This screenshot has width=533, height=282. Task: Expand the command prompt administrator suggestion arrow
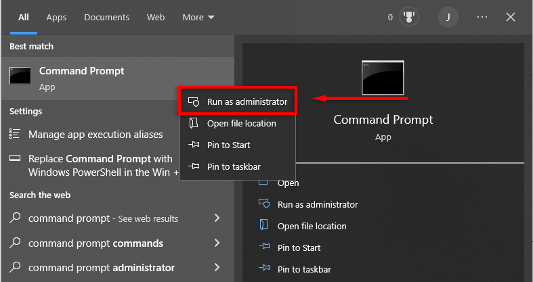point(217,267)
